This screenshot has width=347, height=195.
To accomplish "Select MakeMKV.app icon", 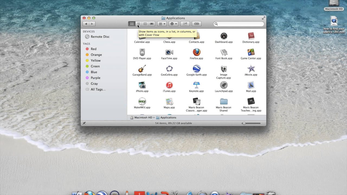I will coord(142,102).
